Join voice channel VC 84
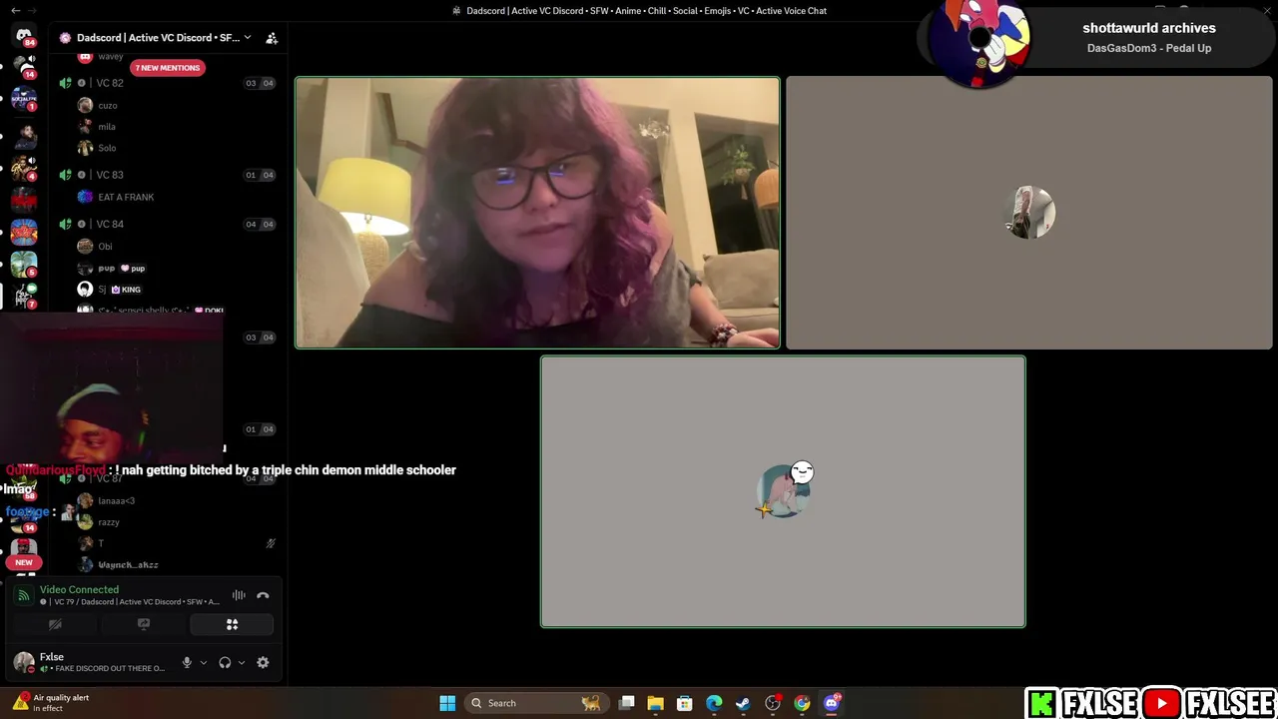 pyautogui.click(x=110, y=224)
